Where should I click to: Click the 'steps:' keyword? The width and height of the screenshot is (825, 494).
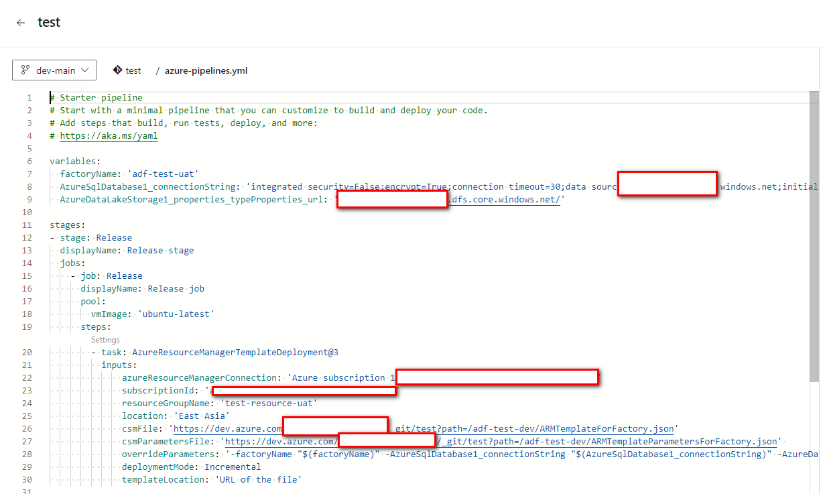96,326
